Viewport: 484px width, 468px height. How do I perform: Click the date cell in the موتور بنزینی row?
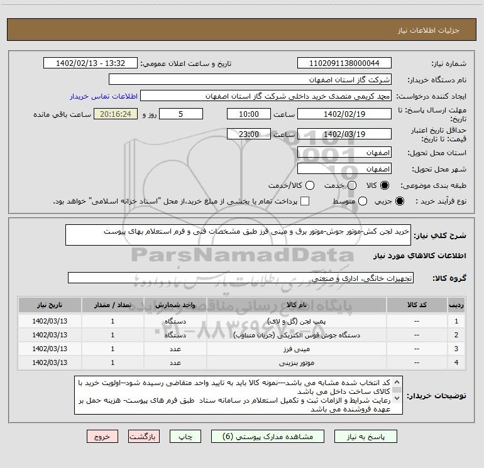pos(50,362)
